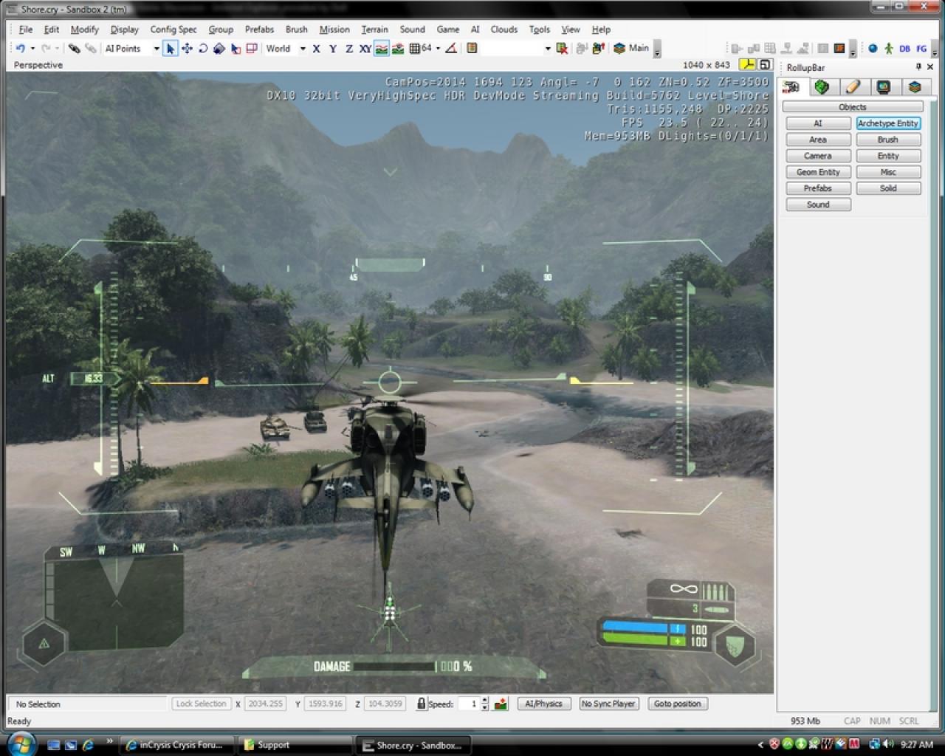
Task: Toggle AI/Physics simulation
Action: click(x=543, y=704)
